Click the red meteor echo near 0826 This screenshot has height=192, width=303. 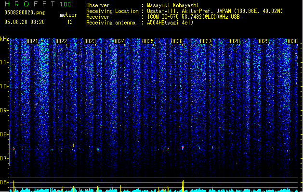pyautogui.click(x=183, y=148)
